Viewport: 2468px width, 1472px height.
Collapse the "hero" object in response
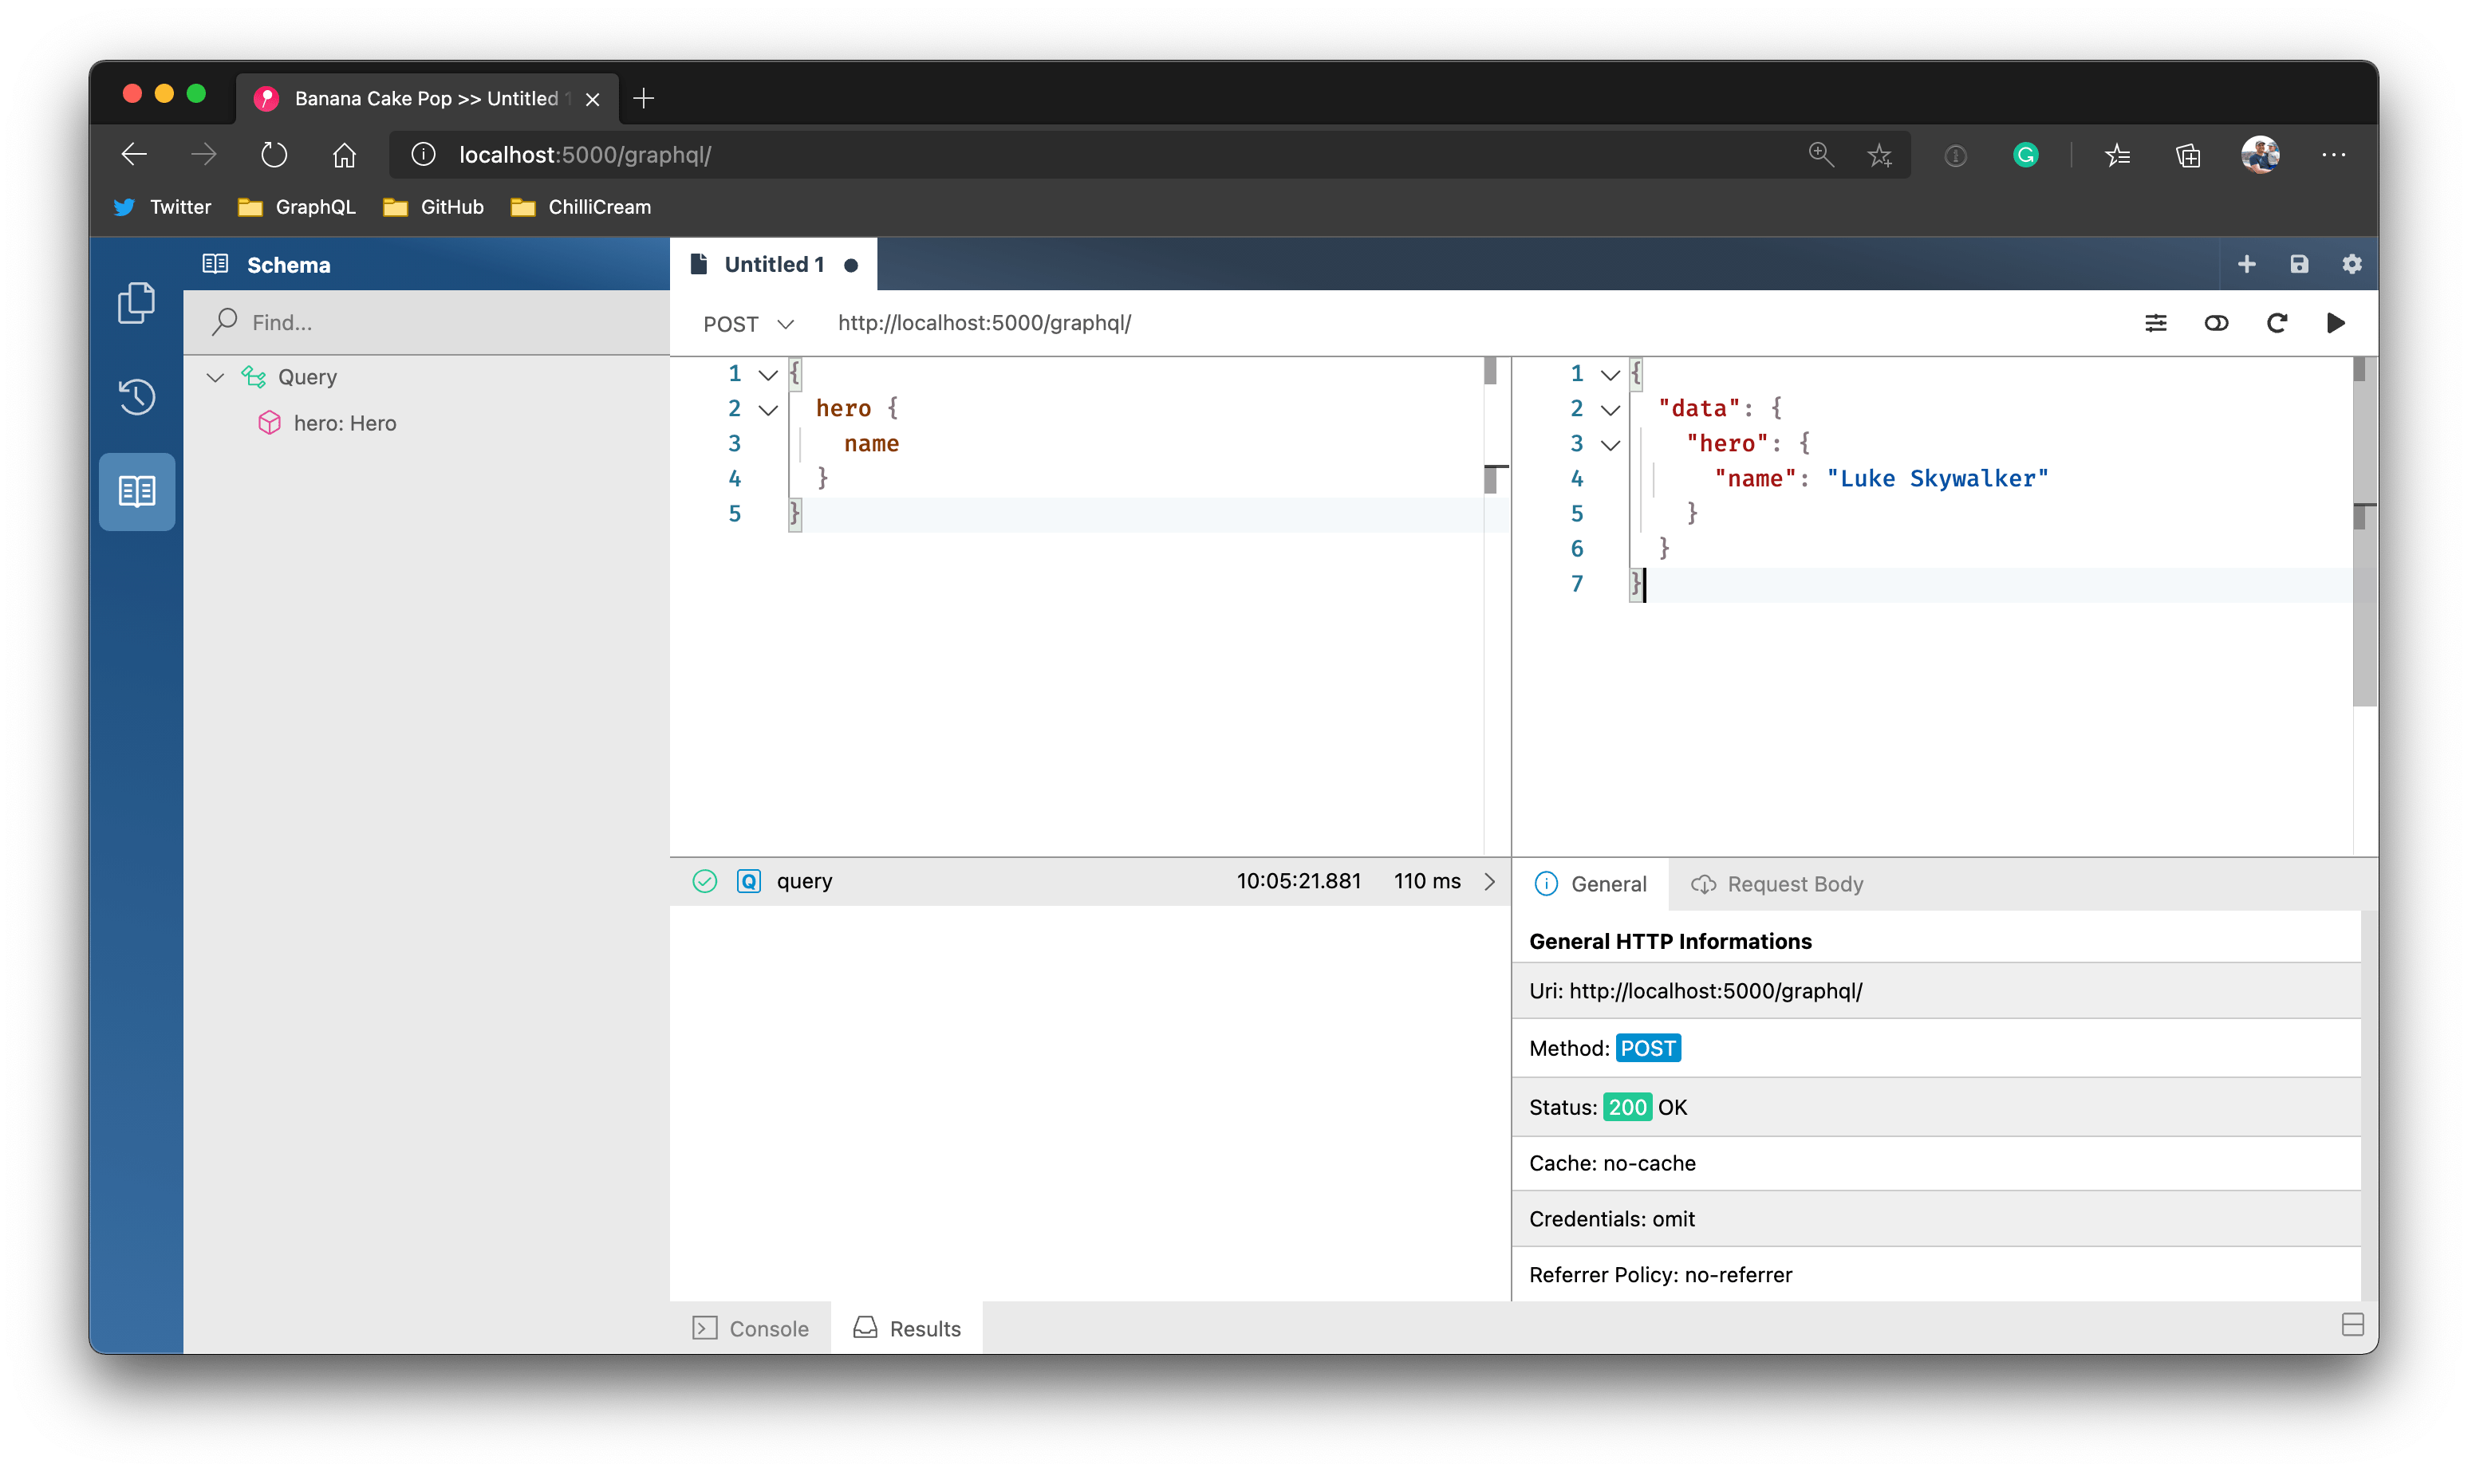tap(1611, 444)
